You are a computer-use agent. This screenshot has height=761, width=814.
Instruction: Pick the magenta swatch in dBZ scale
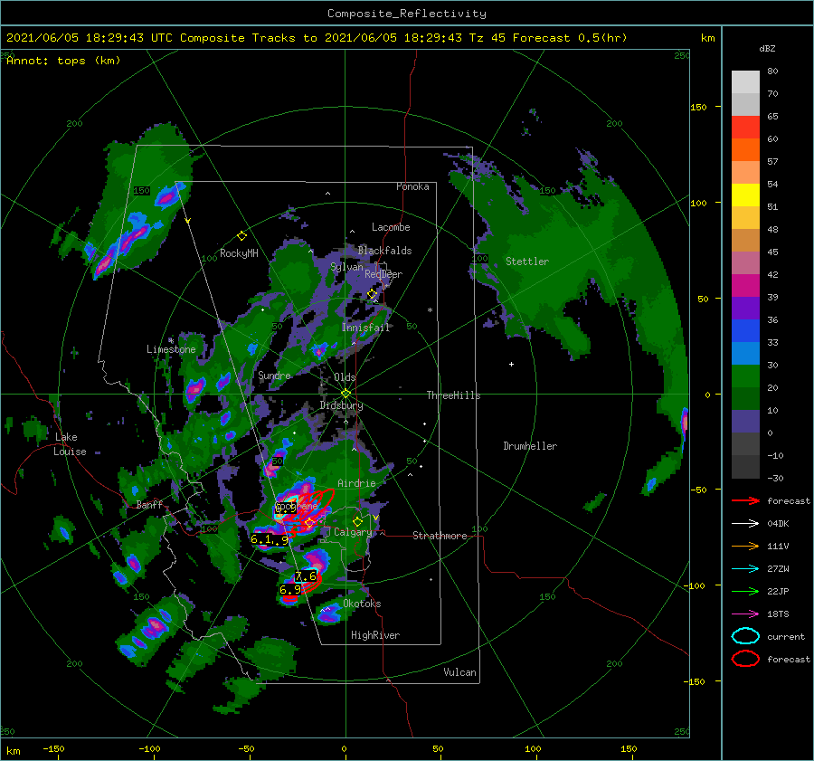coord(745,285)
